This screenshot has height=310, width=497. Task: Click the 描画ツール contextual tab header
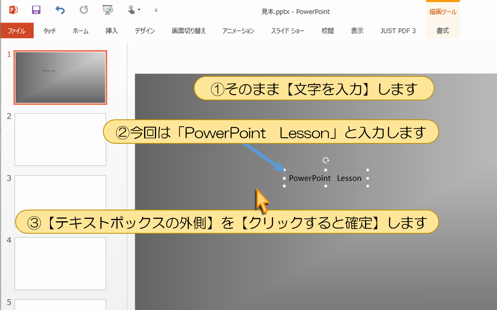pyautogui.click(x=443, y=12)
